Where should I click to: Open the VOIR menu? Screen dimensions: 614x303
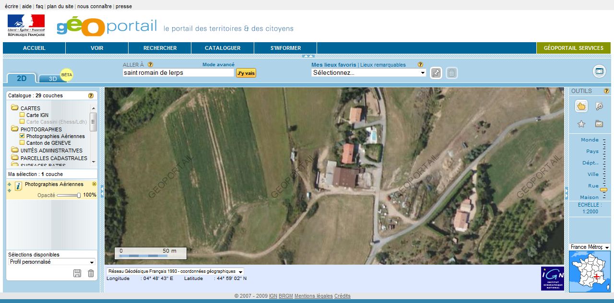[x=97, y=48]
